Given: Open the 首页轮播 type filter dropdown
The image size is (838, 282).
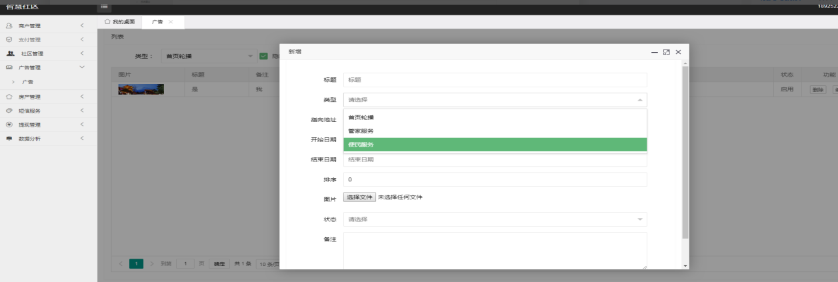Looking at the screenshot, I should point(207,57).
